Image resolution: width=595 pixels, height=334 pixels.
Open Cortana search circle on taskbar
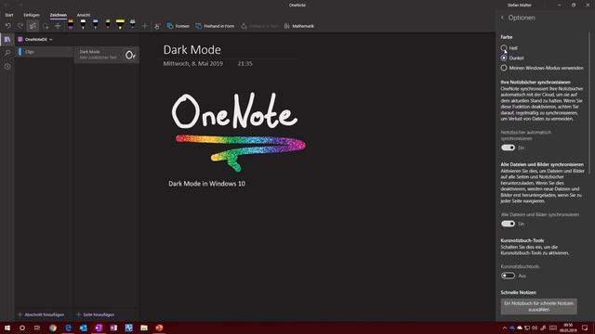click(x=22, y=328)
